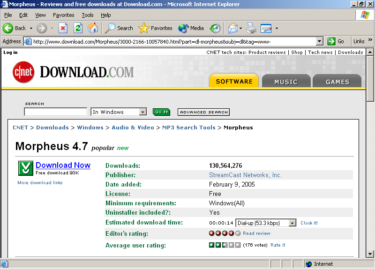Go to CNET in the breadcrumb
The width and height of the screenshot is (375, 270).
20,127
